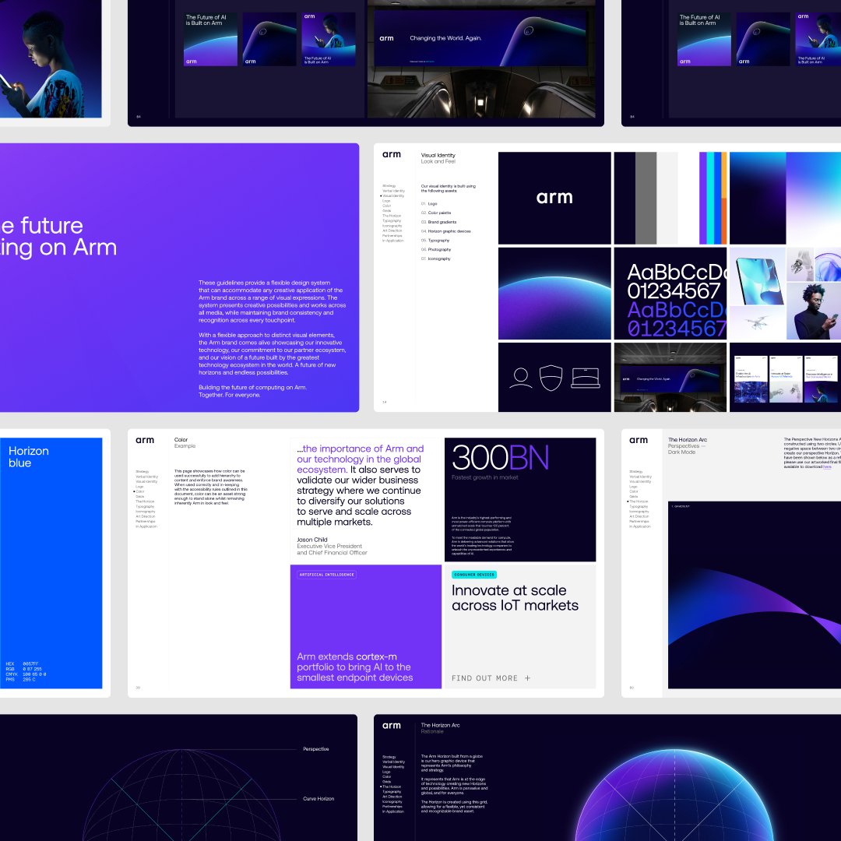Click the '05. Typography' list item
The height and width of the screenshot is (841, 841).
(435, 241)
